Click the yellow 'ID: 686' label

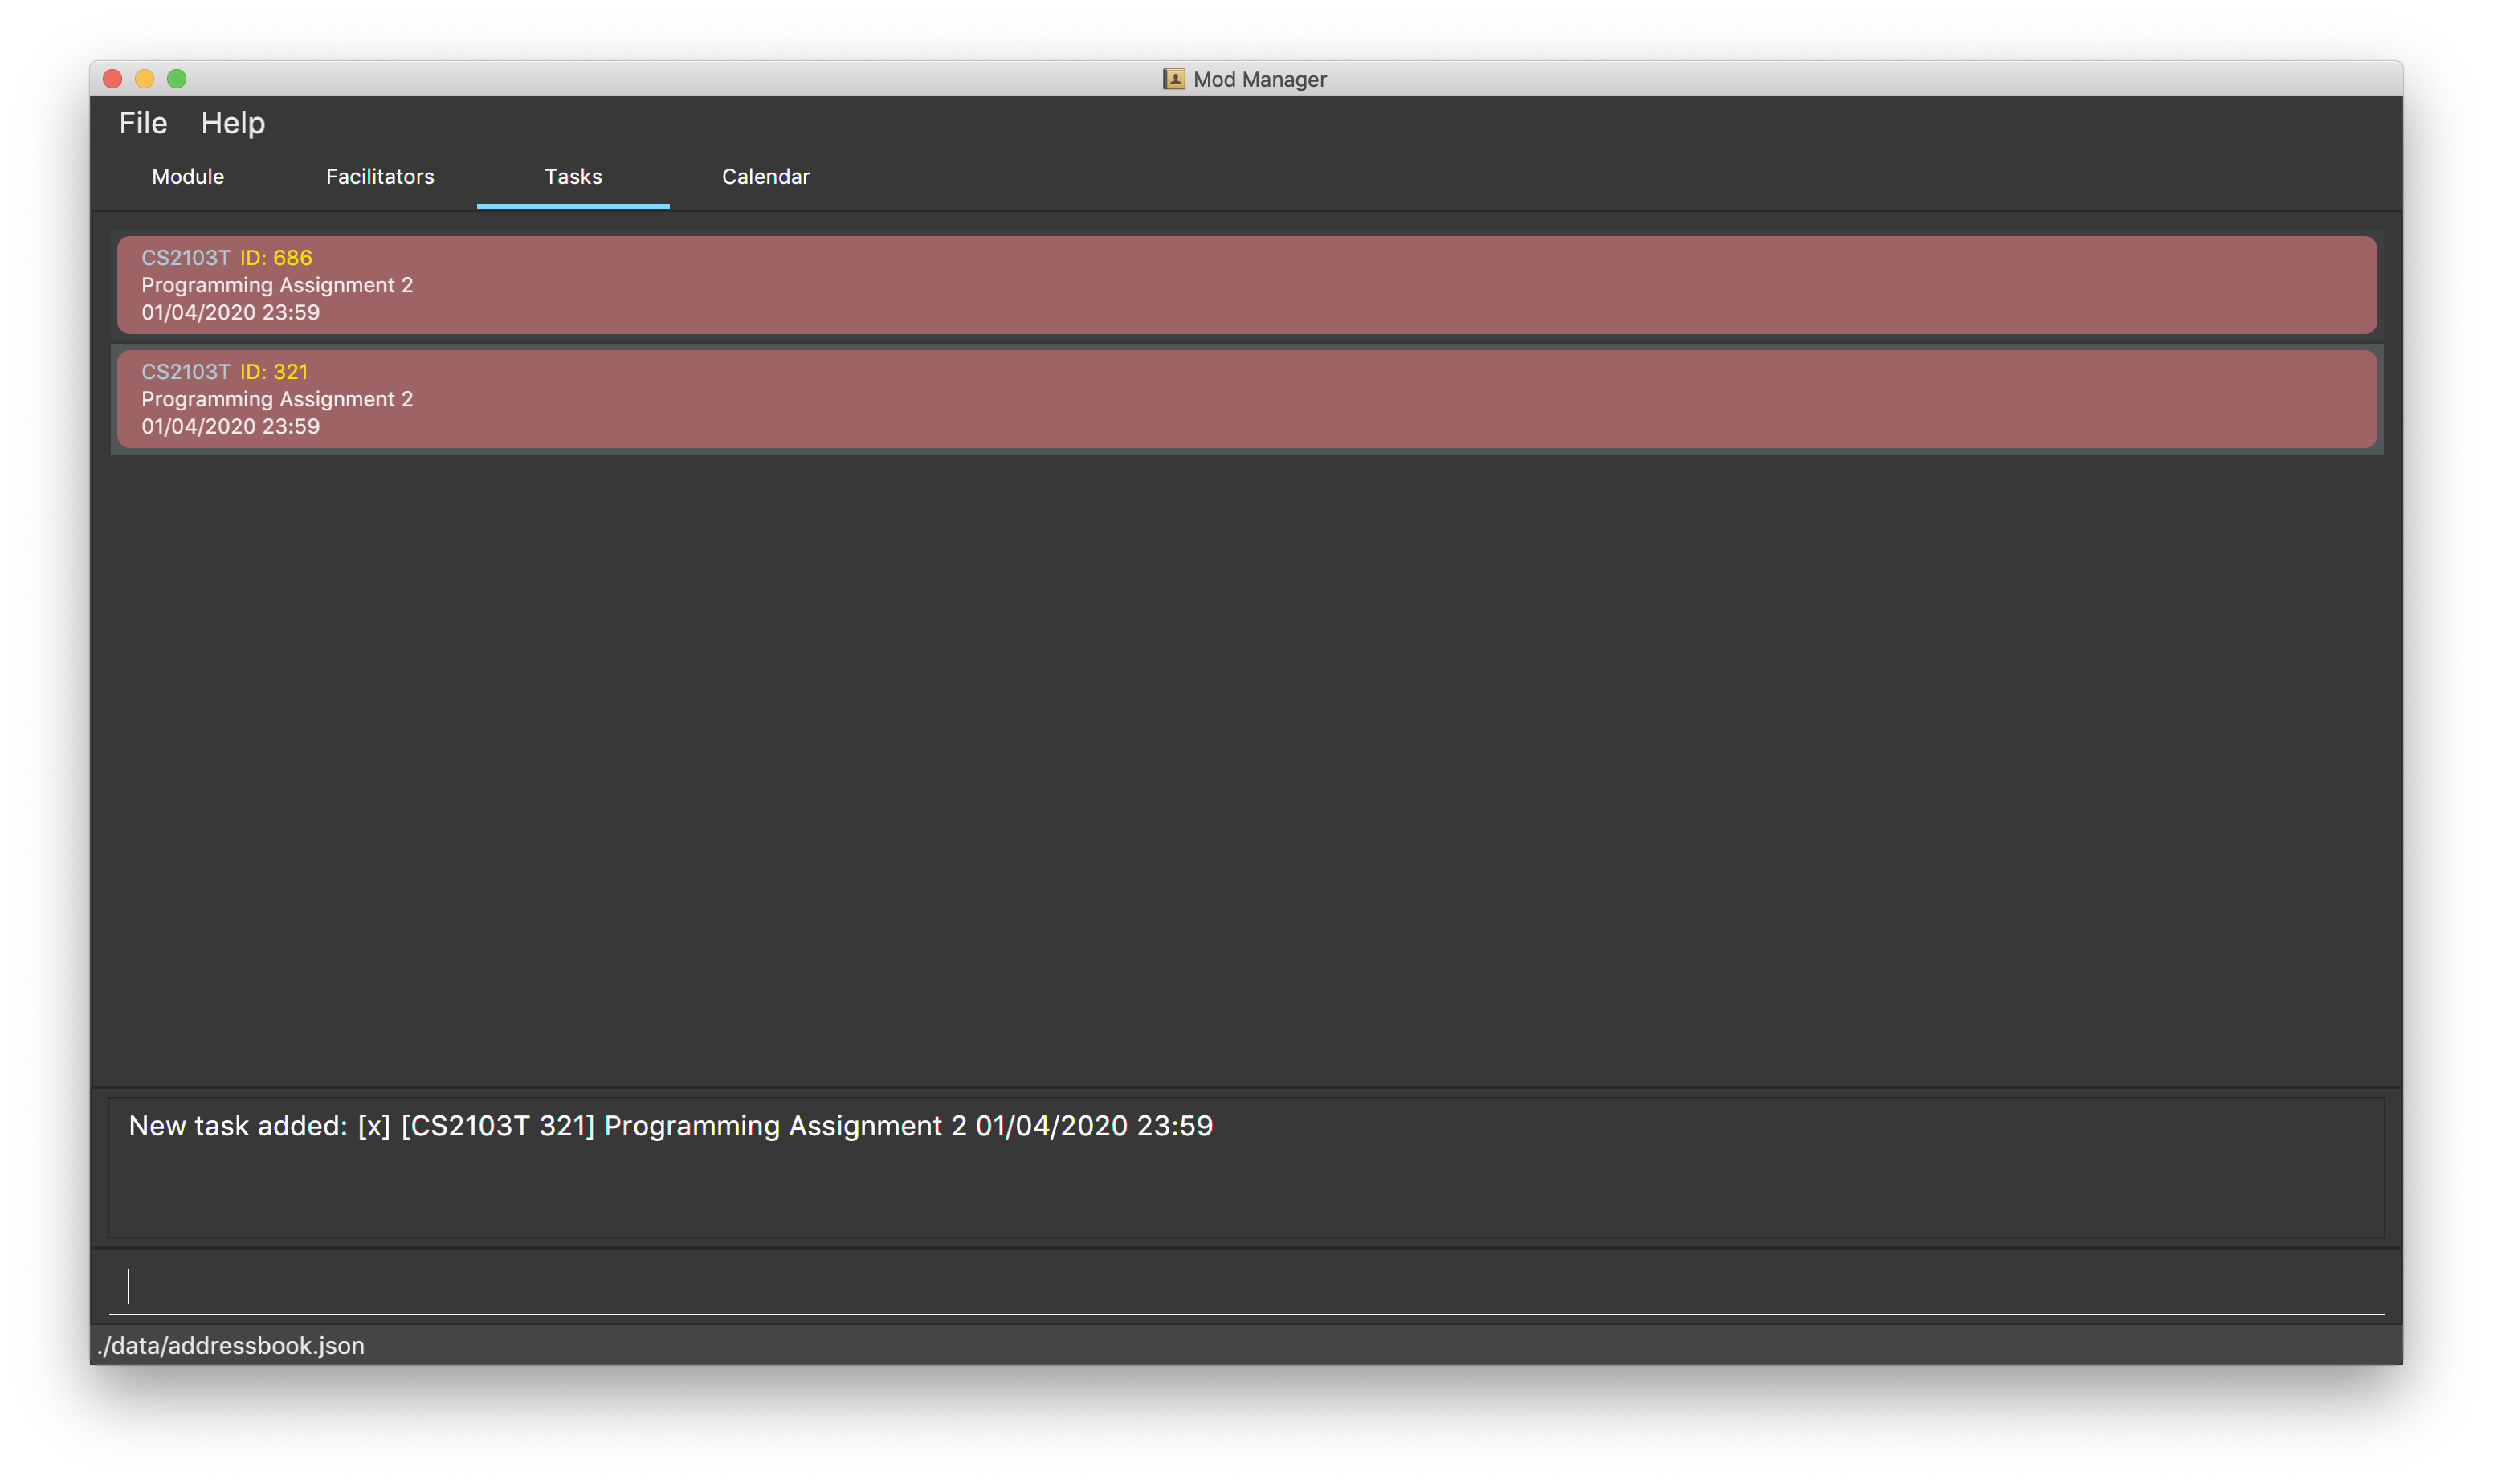click(276, 258)
